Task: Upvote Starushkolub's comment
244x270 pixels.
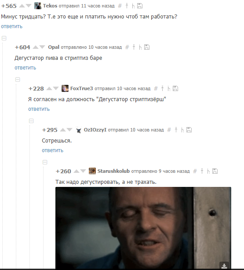Action: pyautogui.click(x=76, y=171)
